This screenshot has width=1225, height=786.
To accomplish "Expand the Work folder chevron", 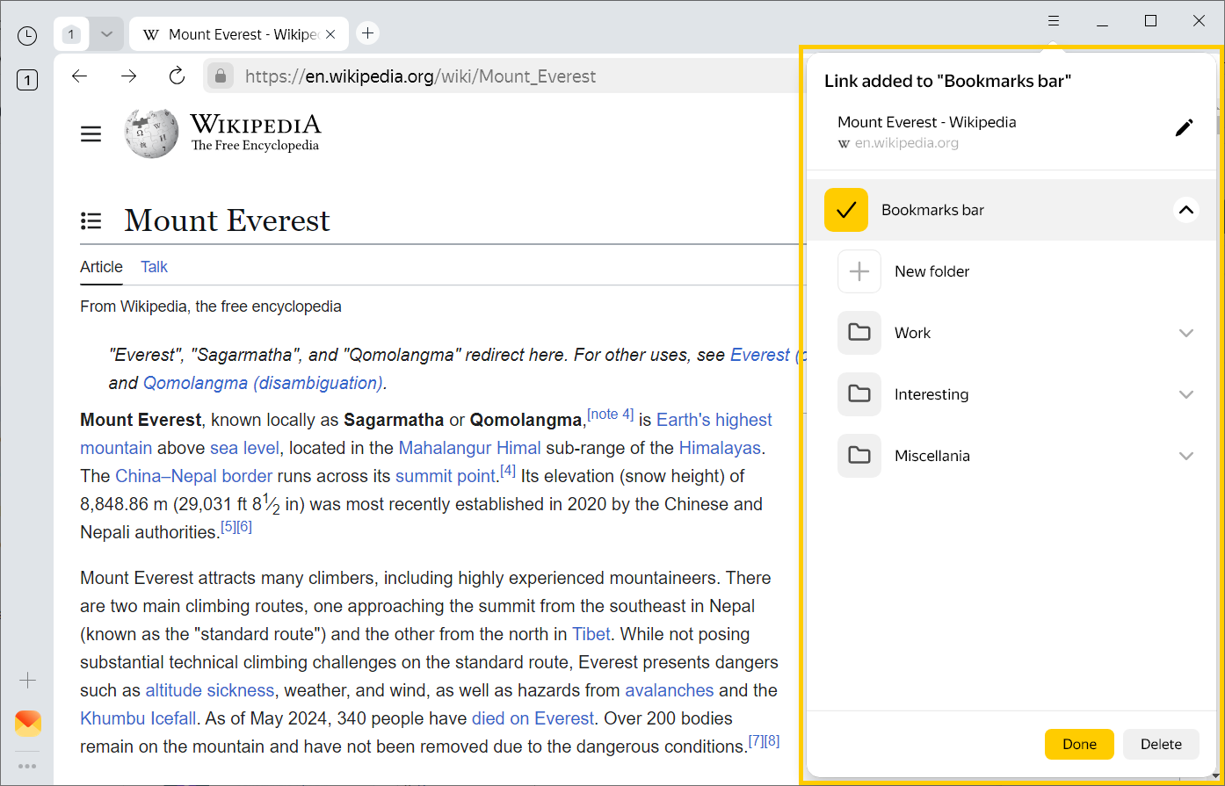I will (1185, 333).
